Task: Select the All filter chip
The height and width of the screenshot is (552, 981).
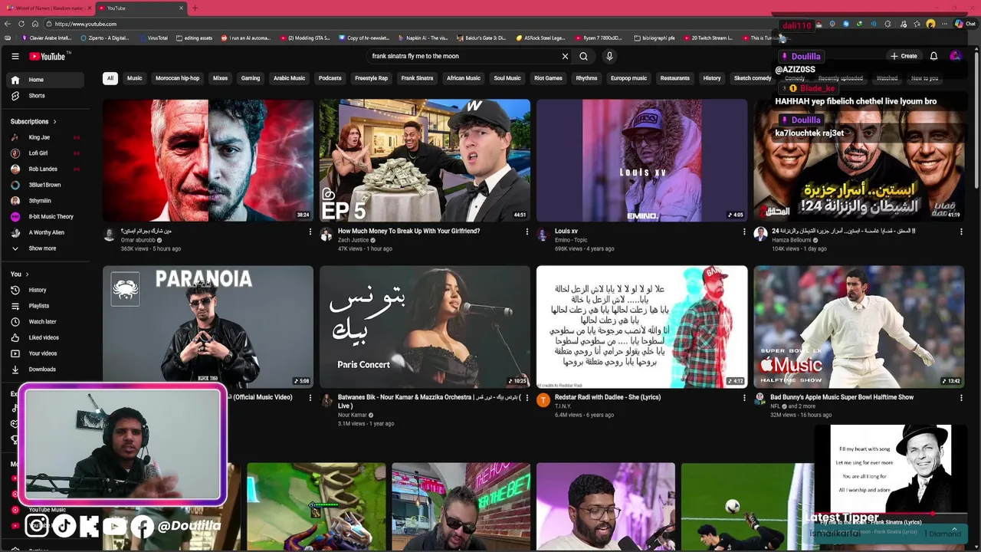Action: click(x=110, y=78)
